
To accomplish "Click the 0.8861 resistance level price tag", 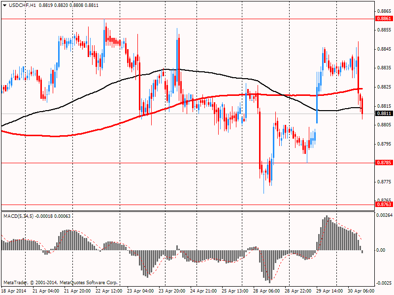I will coord(384,19).
